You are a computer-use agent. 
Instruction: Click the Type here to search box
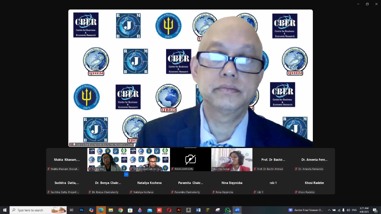click(33, 210)
